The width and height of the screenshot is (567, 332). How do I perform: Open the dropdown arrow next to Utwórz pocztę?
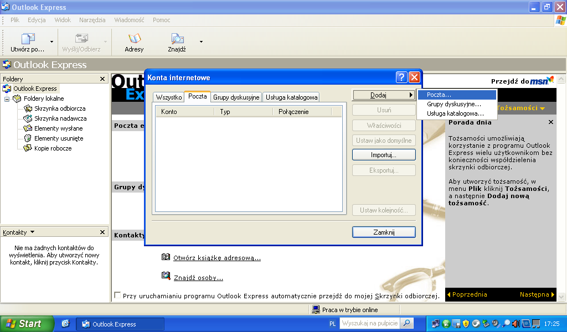pyautogui.click(x=51, y=42)
